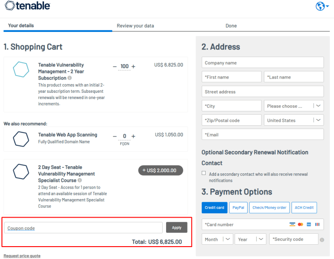Open the Please choose state dropdown
Screen dimensions: 334x259
point(294,106)
